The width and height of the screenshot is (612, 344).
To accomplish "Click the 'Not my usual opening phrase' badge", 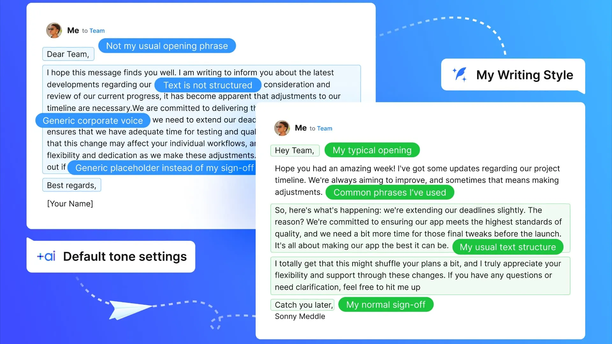I will 167,46.
